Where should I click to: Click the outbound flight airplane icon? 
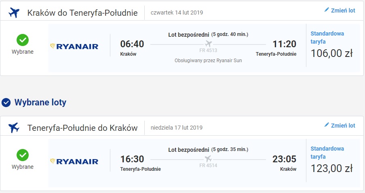pyautogui.click(x=14, y=13)
